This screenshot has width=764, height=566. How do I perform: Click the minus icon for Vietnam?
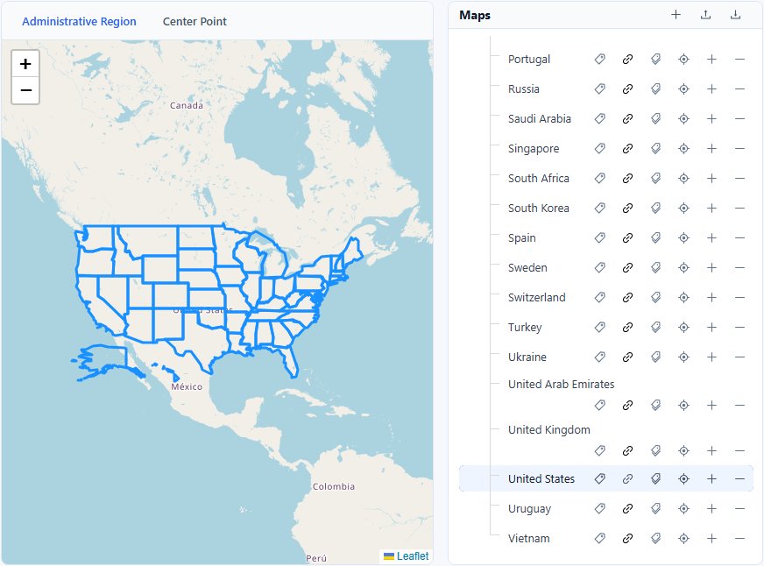(739, 538)
